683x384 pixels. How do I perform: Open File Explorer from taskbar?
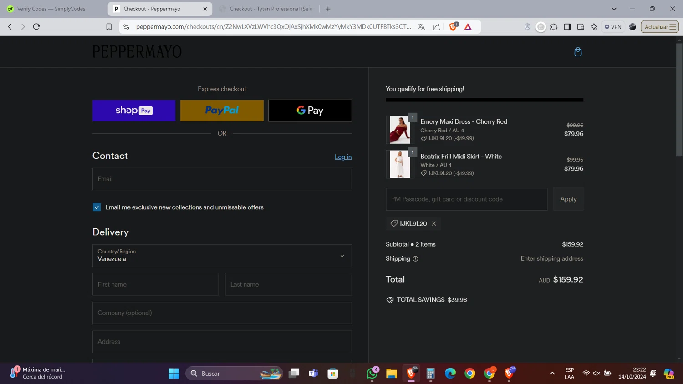(x=392, y=374)
